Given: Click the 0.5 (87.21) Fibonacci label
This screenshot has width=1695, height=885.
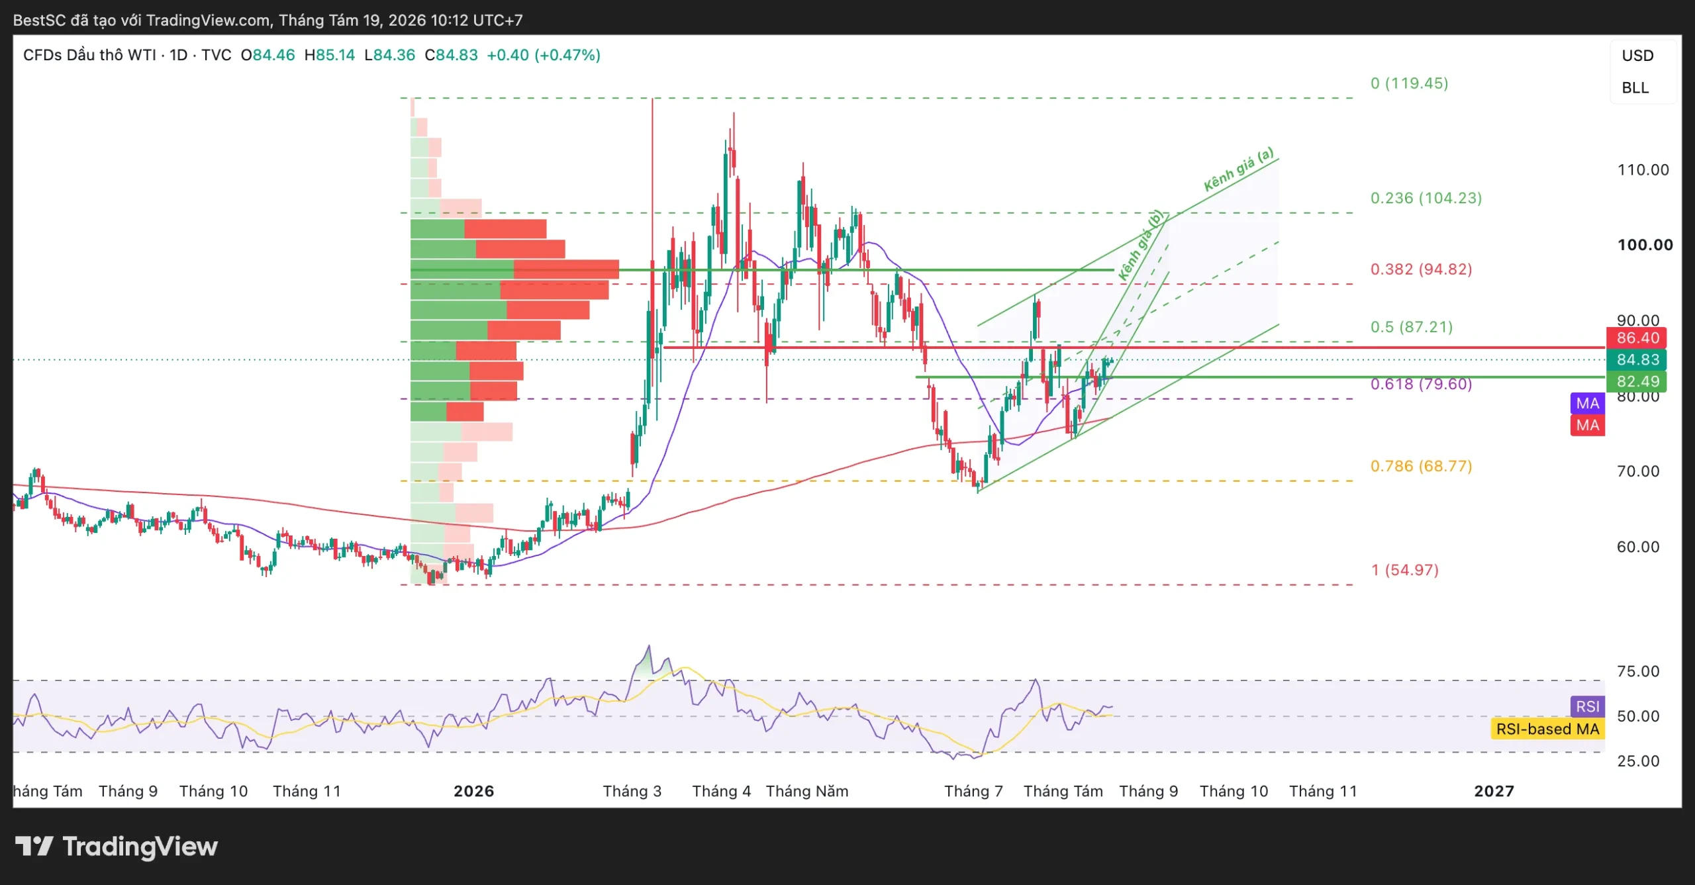Looking at the screenshot, I should tap(1412, 327).
